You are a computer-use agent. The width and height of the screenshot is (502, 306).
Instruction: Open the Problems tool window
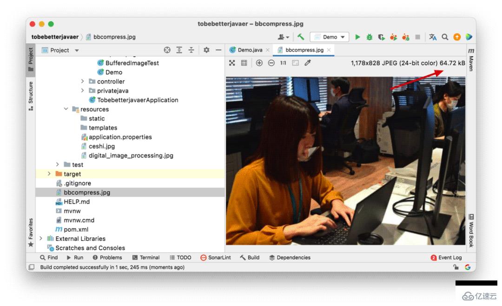[x=107, y=257]
